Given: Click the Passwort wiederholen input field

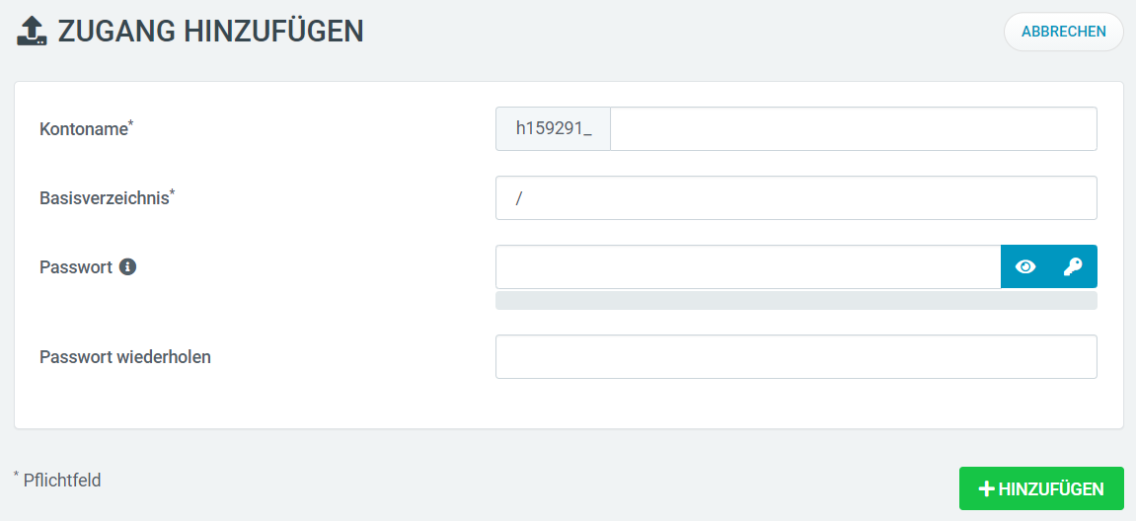Looking at the screenshot, I should [796, 356].
